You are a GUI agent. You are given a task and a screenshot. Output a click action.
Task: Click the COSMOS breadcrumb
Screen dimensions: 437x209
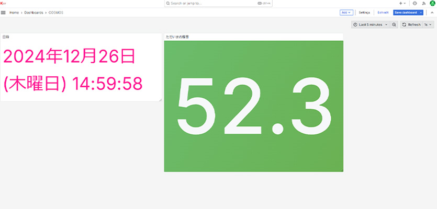(57, 12)
